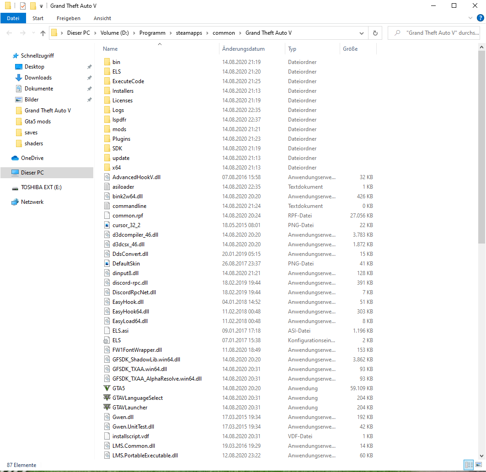
Task: Select the GFSDK_ShadowLib.win64.dll file name
Action: [146, 359]
